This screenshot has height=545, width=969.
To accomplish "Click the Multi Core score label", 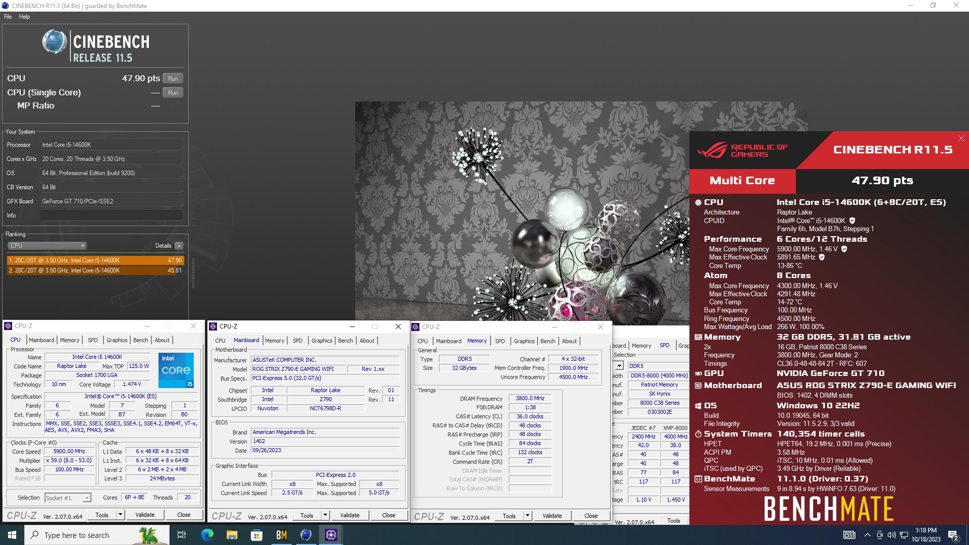I will [x=742, y=181].
